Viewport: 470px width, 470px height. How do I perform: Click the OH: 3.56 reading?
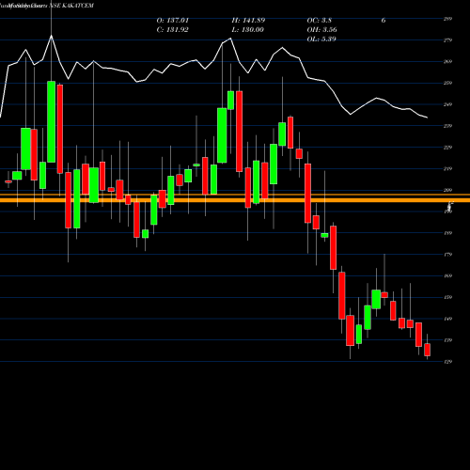click(322, 30)
